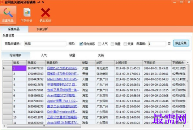The height and width of the screenshot is (130, 193).
Task: Select the highlighted rank 1 cell
Action: tap(19, 68)
